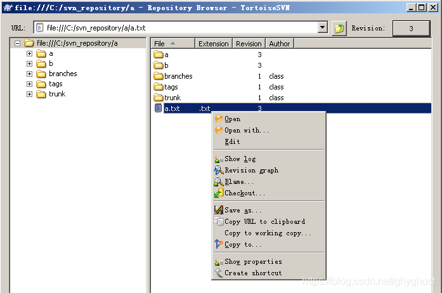The height and width of the screenshot is (293, 442).
Task: Click the branches folder icon in tree
Action: coord(41,74)
